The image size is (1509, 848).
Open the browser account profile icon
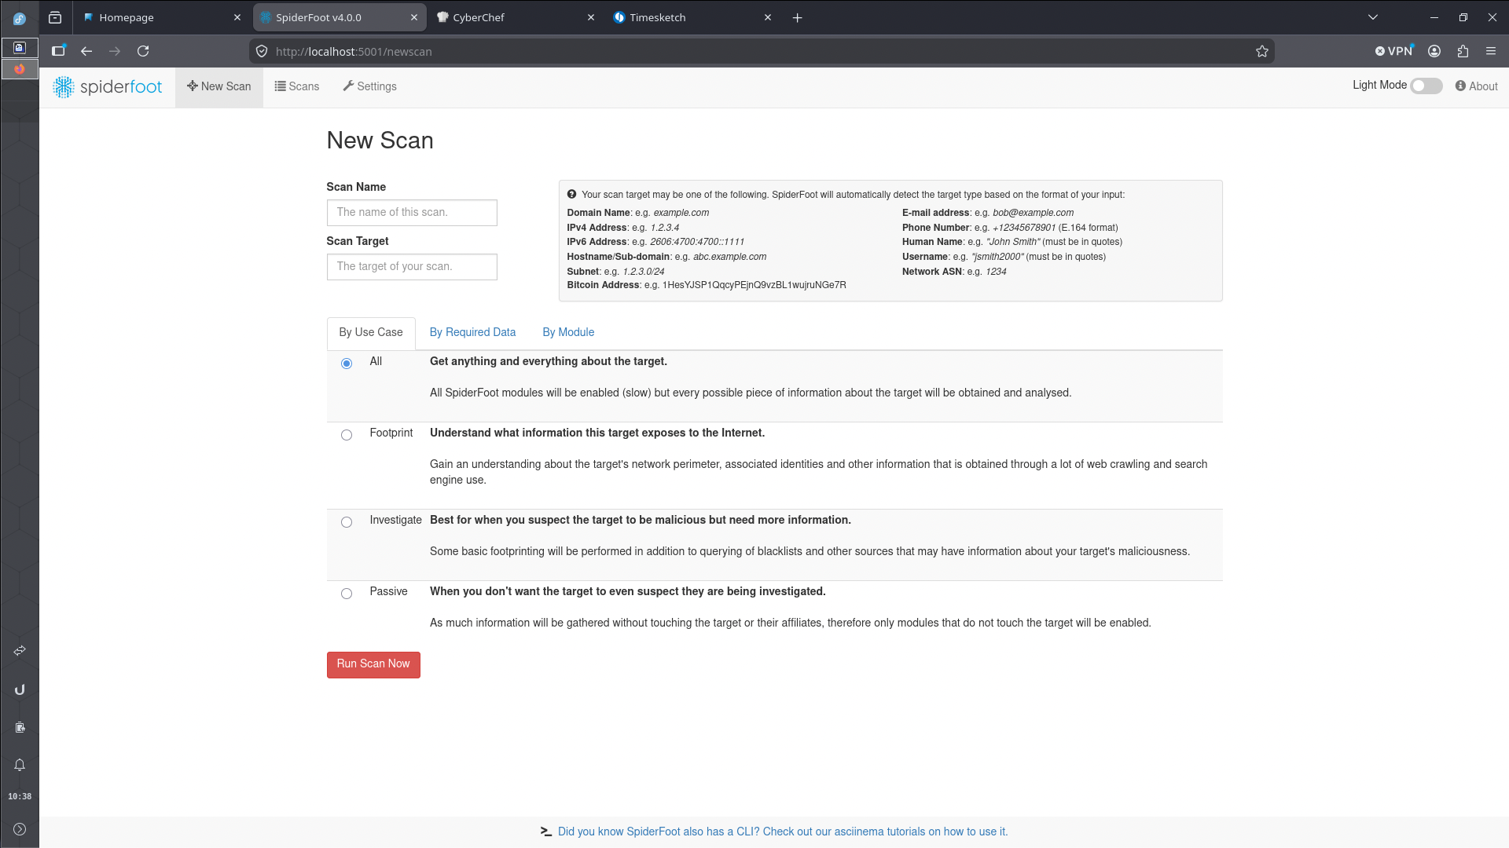pyautogui.click(x=1434, y=51)
